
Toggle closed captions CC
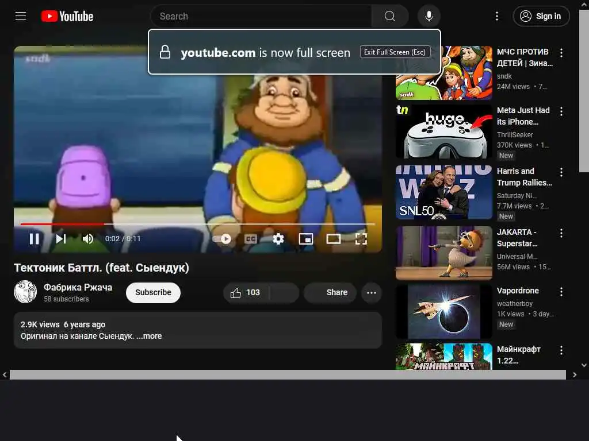point(251,239)
